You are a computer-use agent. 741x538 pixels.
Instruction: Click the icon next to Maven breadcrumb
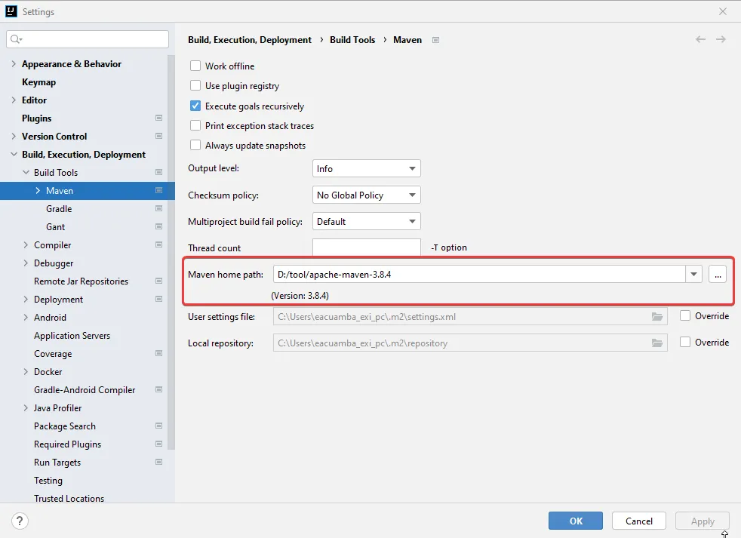click(435, 40)
